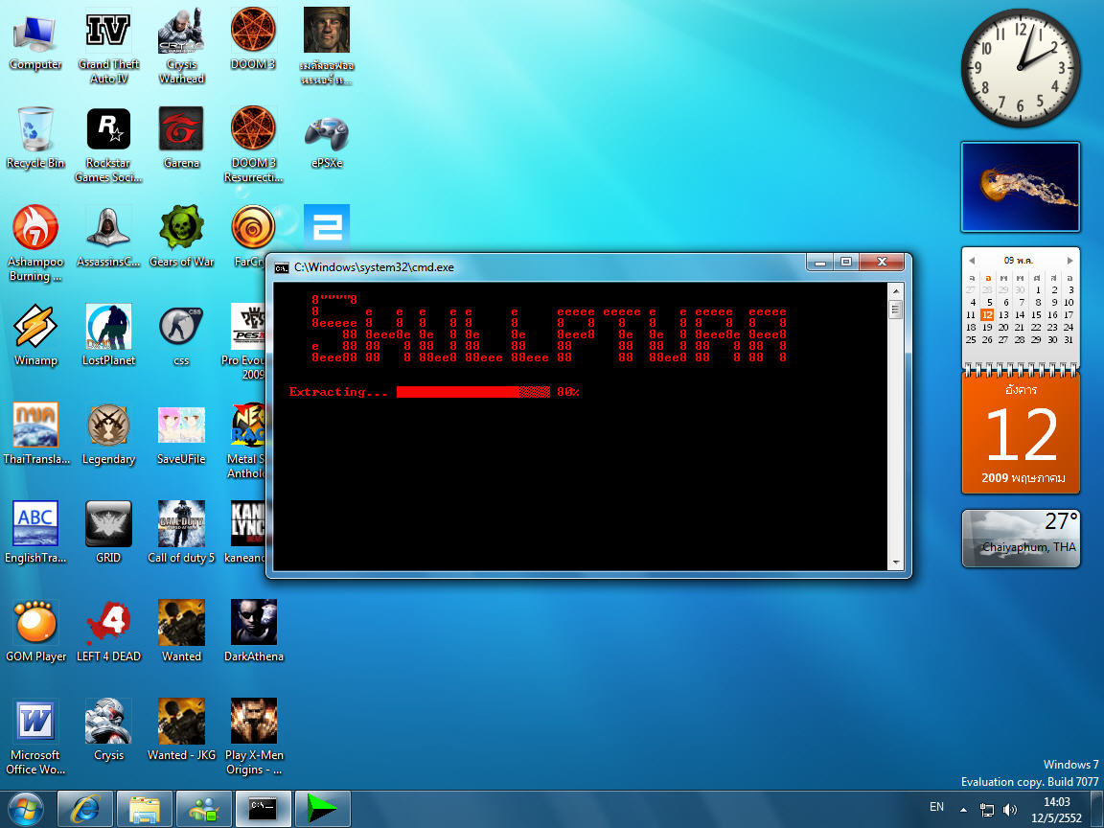Screen dimensions: 1104x828
Task: Launch Internet Explorer from taskbar
Action: (84, 809)
